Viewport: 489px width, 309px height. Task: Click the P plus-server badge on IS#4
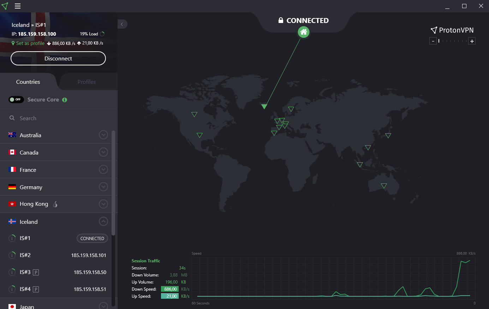(36, 290)
